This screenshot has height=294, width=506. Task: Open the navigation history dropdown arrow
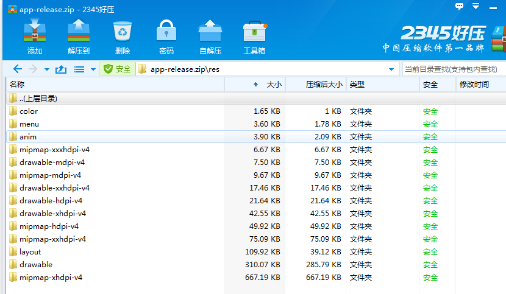(x=46, y=69)
